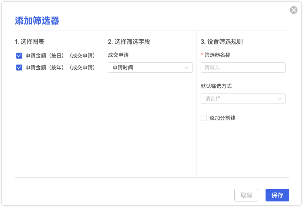
Task: Click the 申请金额（按年）（成交申请）label text
Action: click(x=60, y=68)
